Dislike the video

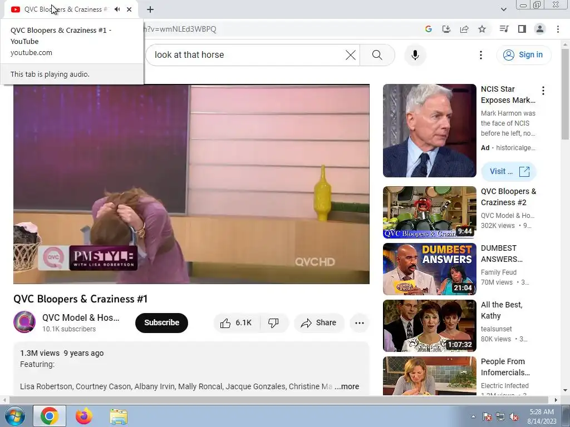pos(273,323)
